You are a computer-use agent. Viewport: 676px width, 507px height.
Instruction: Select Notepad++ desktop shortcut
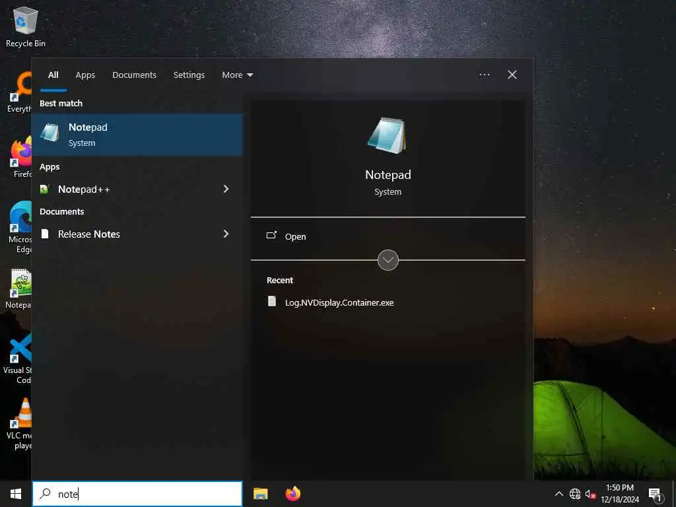click(18, 289)
